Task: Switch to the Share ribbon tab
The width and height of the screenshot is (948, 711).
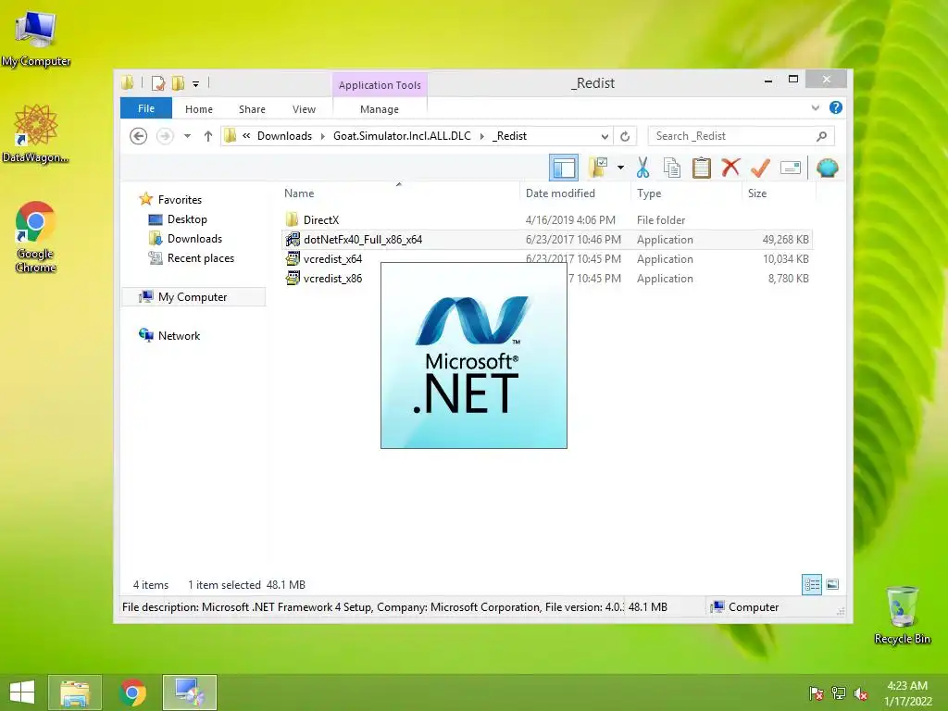Action: coord(252,109)
